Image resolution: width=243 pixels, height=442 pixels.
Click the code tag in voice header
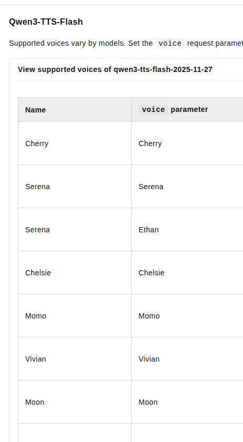(x=153, y=110)
